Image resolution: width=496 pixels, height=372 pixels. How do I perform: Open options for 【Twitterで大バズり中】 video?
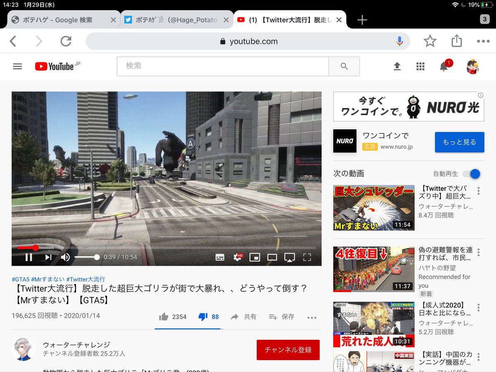pyautogui.click(x=479, y=191)
